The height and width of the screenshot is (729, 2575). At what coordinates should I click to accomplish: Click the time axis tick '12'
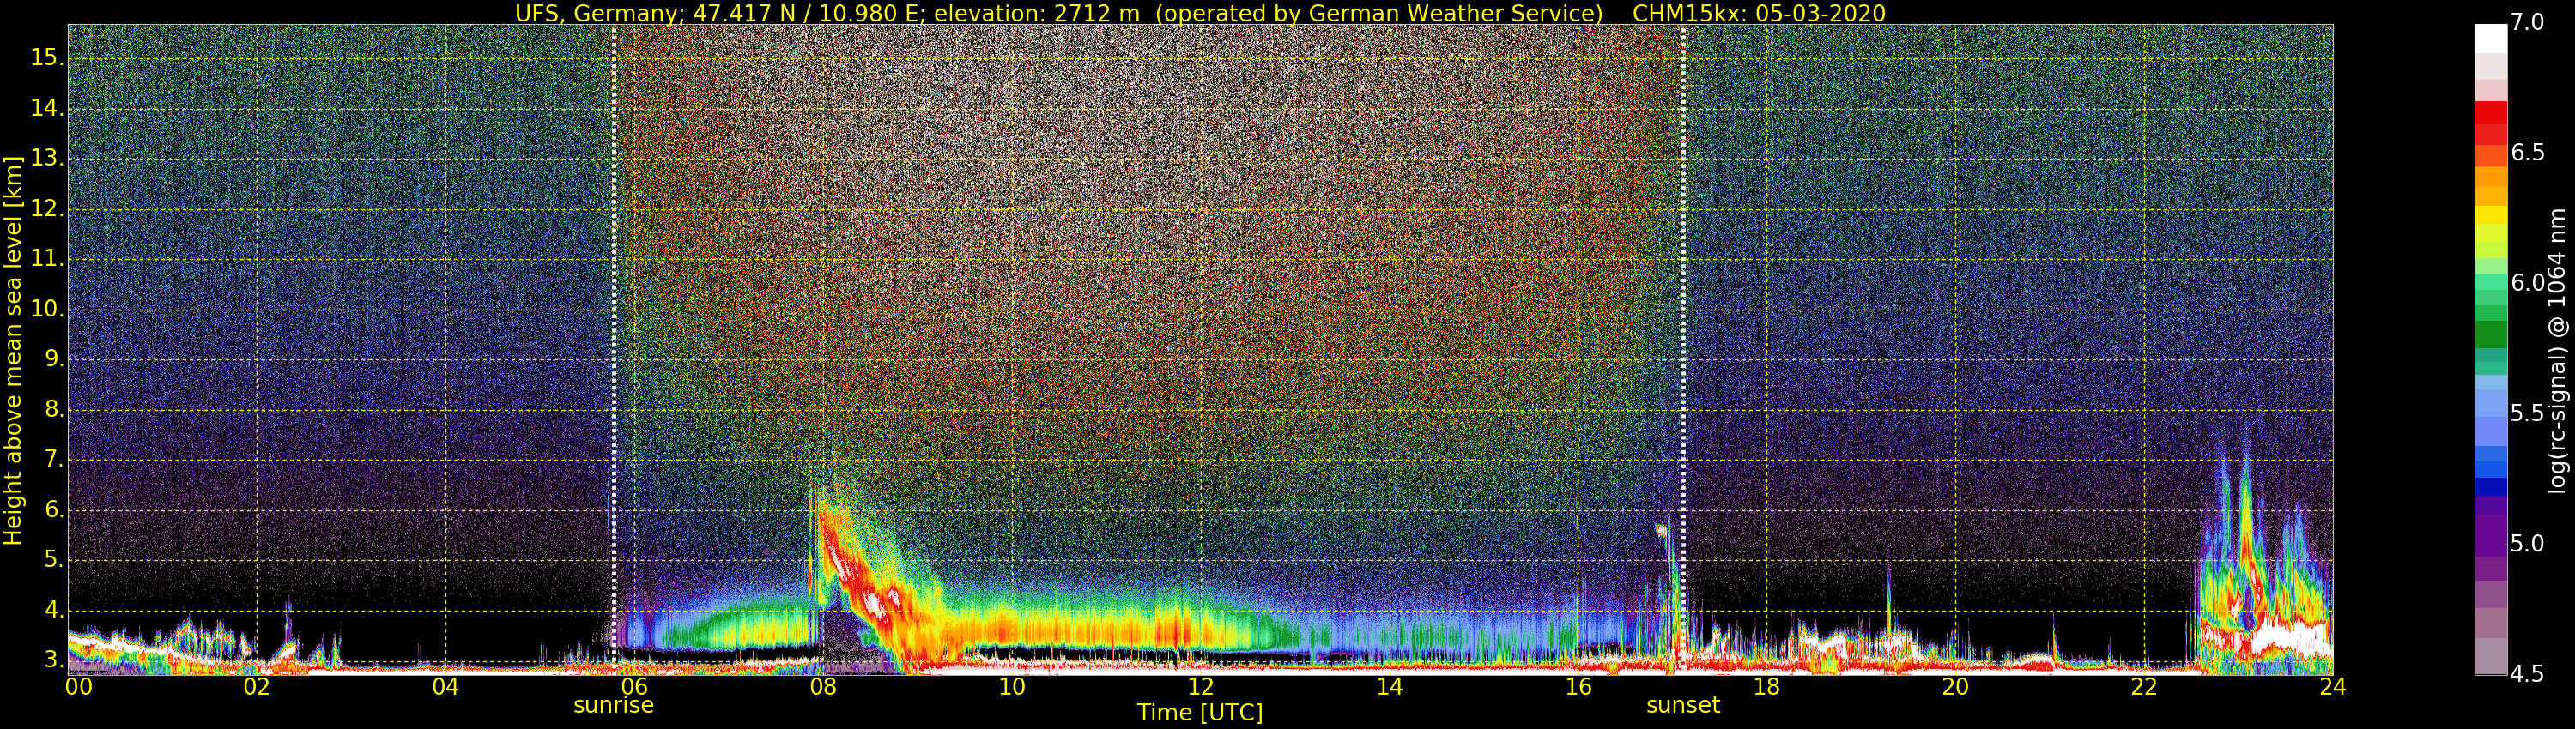1201,687
